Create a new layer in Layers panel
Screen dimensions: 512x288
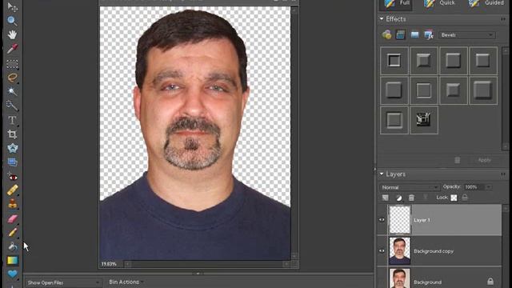coord(386,198)
